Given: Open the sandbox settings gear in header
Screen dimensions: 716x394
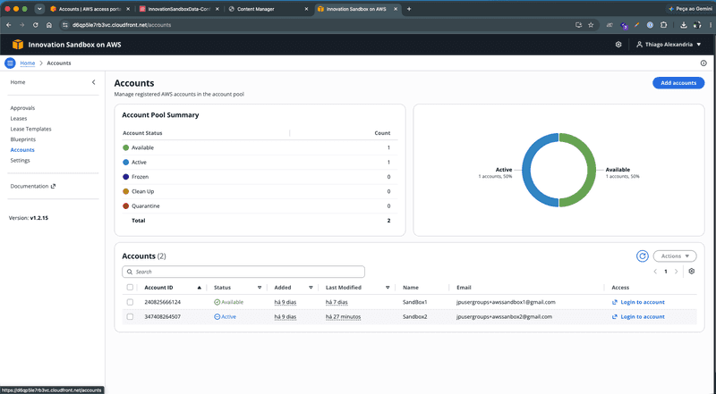Looking at the screenshot, I should 618,45.
